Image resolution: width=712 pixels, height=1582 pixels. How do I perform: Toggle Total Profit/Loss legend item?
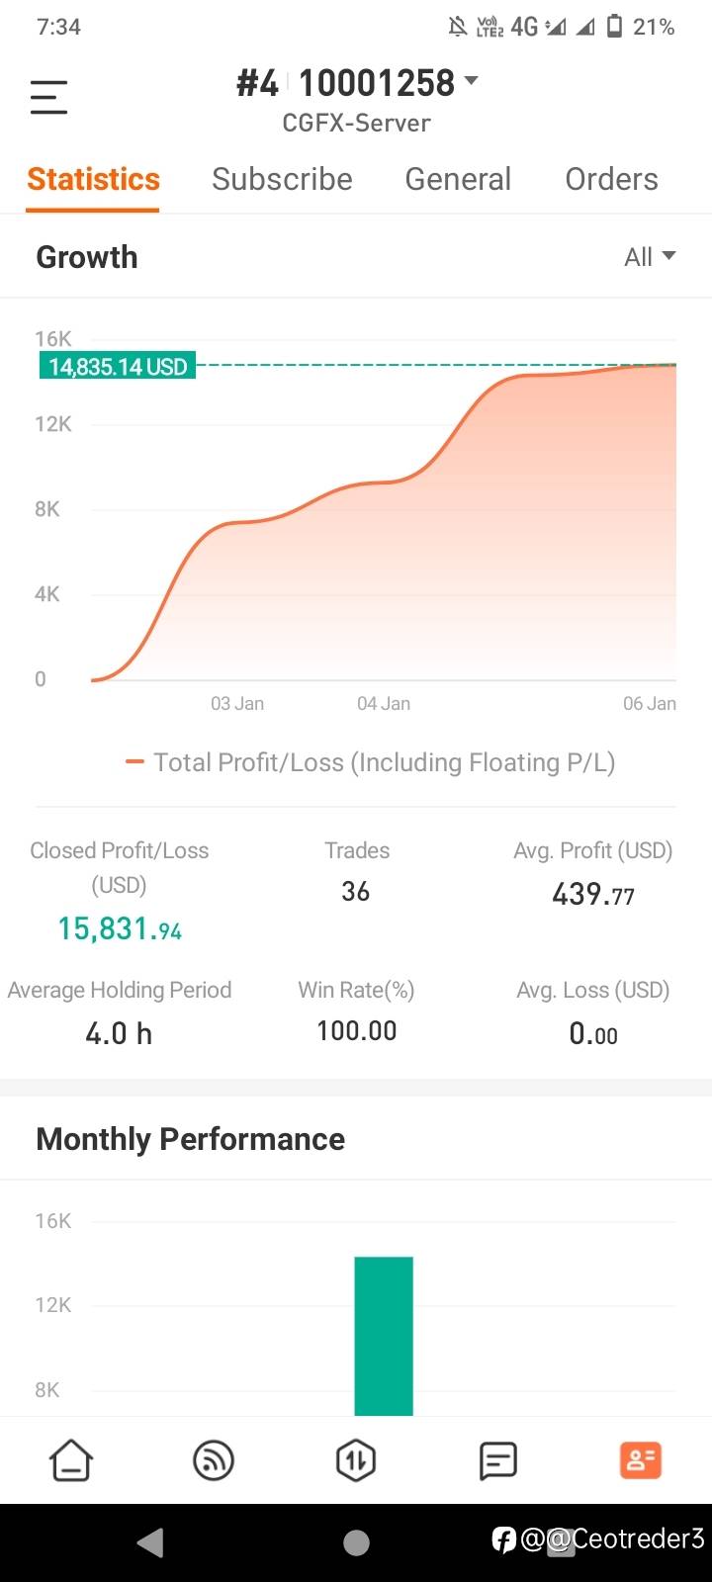coord(371,762)
